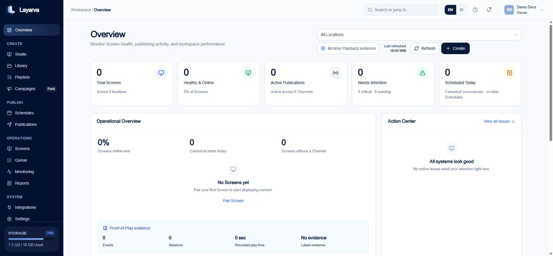553x256 pixels.
Task: Navigate to Playlists
Action: (x=32, y=77)
